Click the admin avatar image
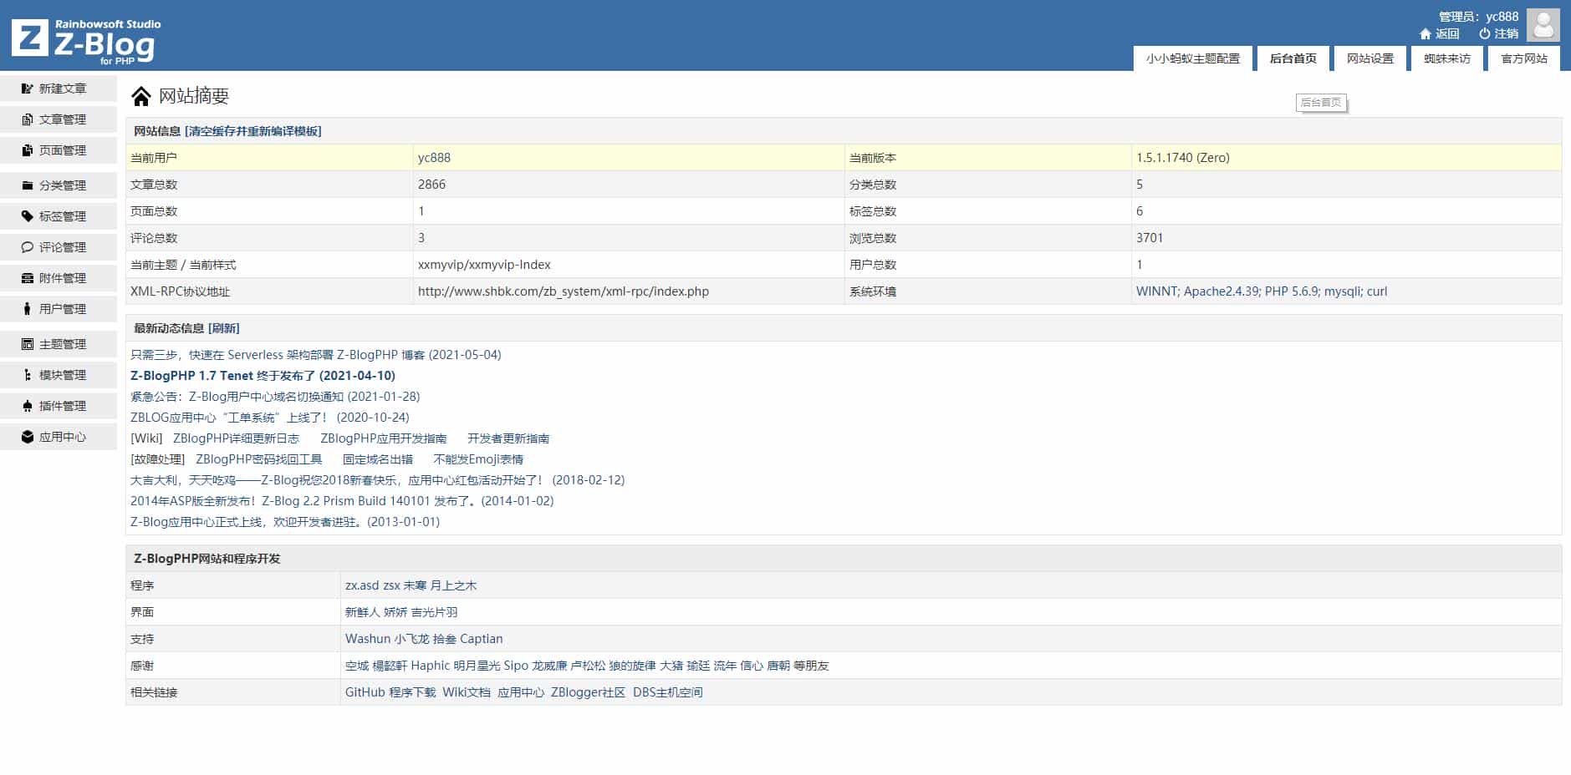 click(x=1543, y=25)
